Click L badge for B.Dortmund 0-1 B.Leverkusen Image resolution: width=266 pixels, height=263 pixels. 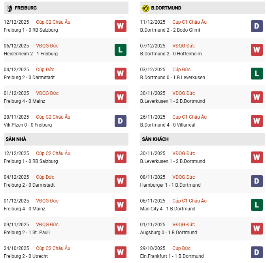click(257, 74)
